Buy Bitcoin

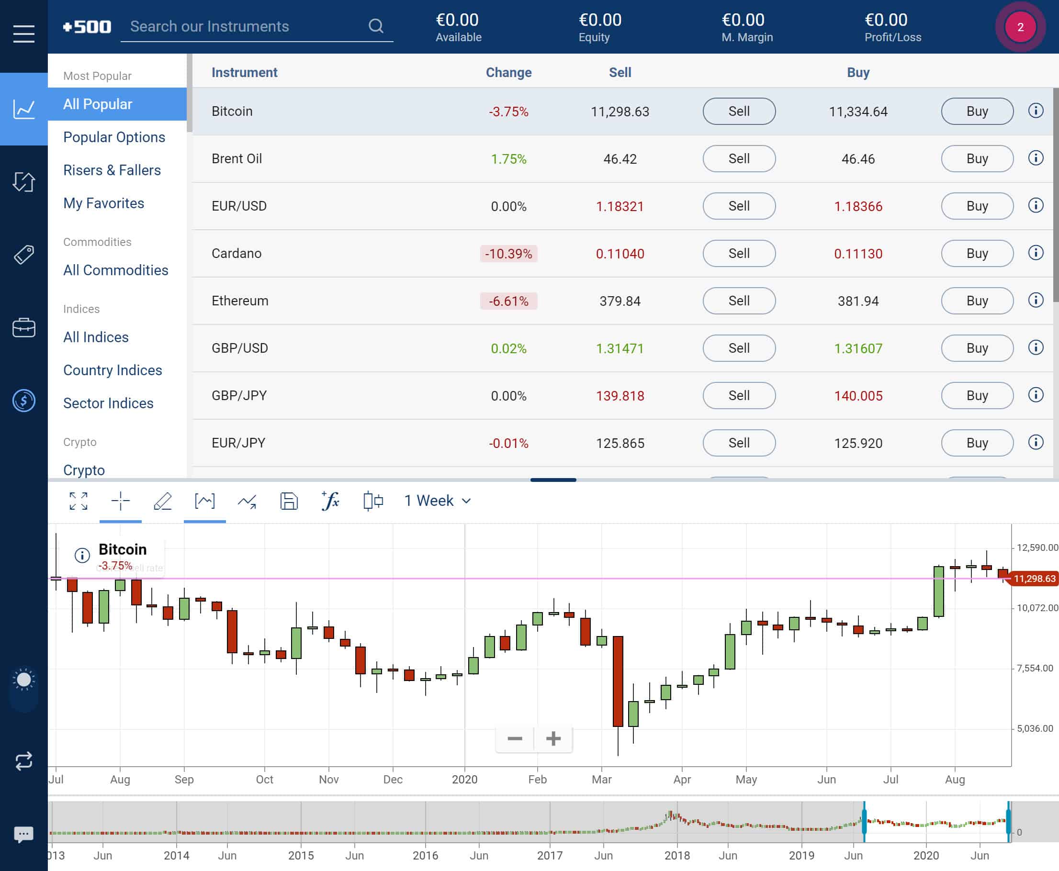pyautogui.click(x=977, y=111)
